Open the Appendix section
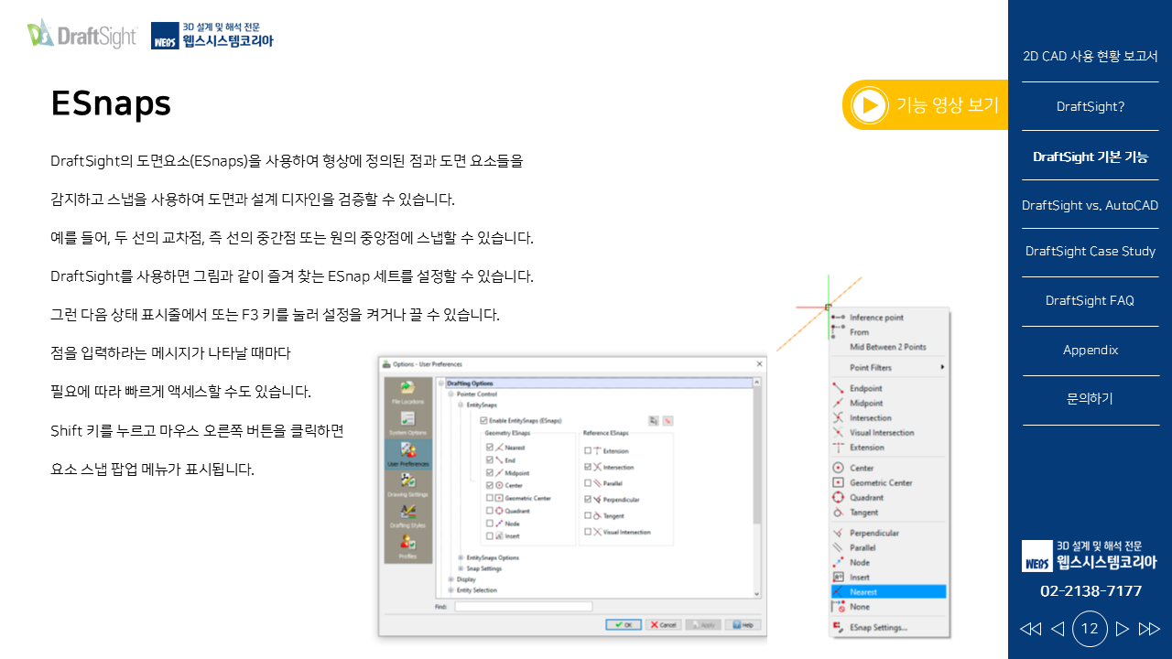Image resolution: width=1172 pixels, height=659 pixels. pyautogui.click(x=1090, y=350)
